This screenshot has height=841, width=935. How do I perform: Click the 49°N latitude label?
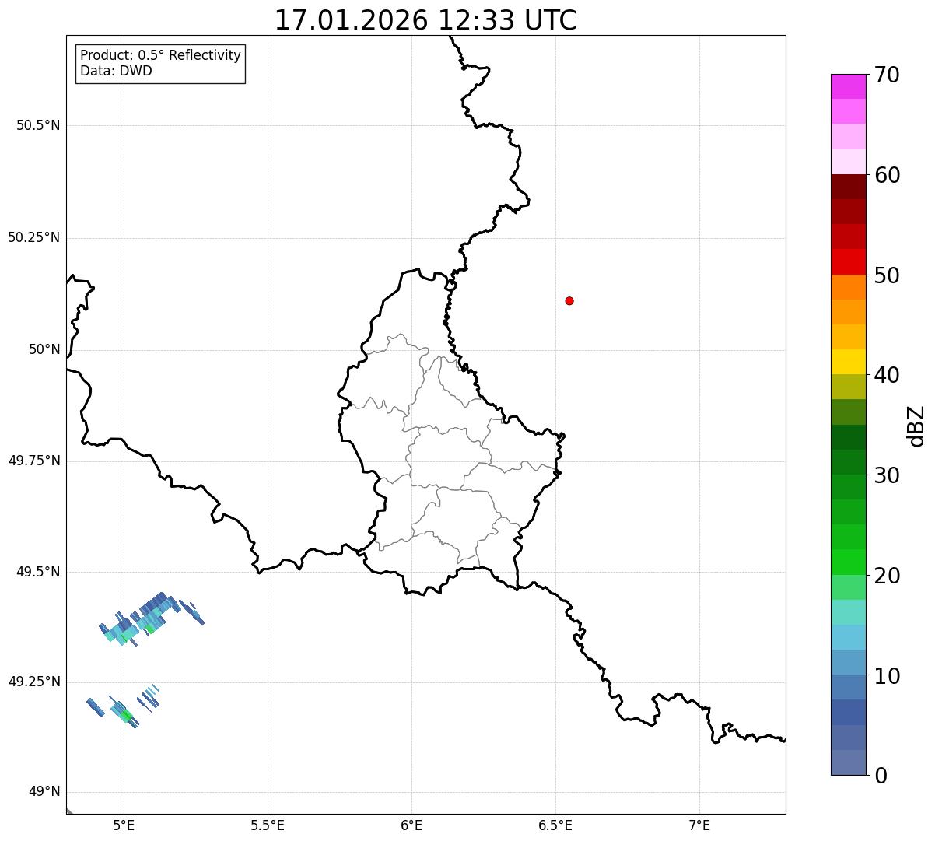(44, 792)
